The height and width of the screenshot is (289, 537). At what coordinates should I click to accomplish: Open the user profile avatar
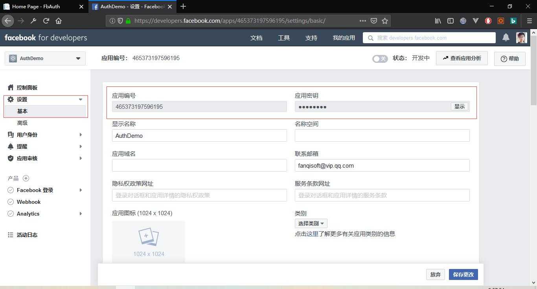[521, 38]
